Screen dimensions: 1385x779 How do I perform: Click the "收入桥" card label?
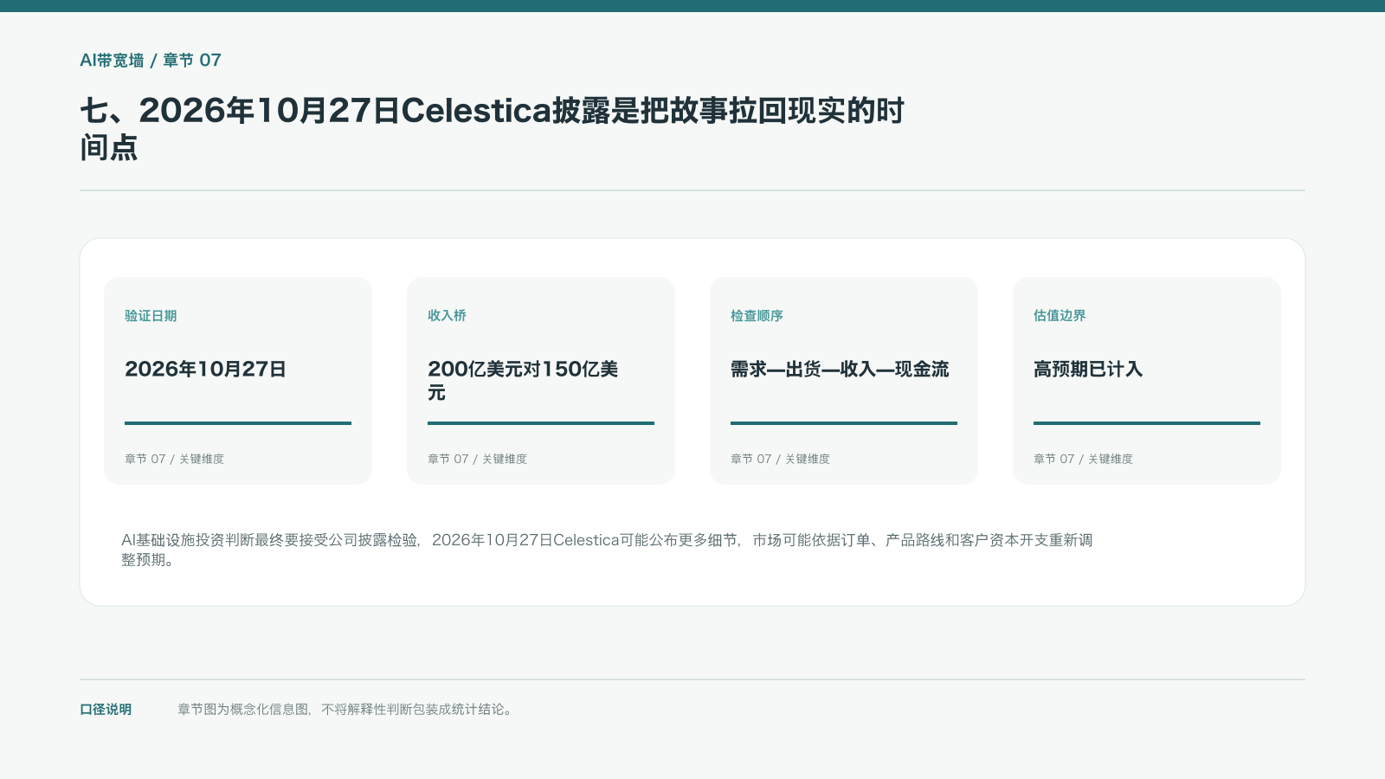[x=447, y=316]
